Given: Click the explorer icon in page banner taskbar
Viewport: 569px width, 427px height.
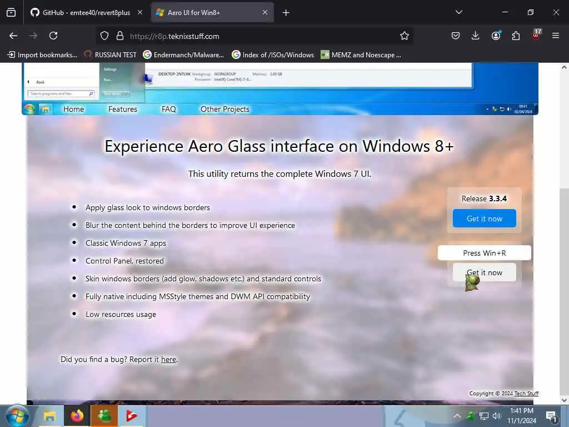Looking at the screenshot, I should click(x=46, y=110).
